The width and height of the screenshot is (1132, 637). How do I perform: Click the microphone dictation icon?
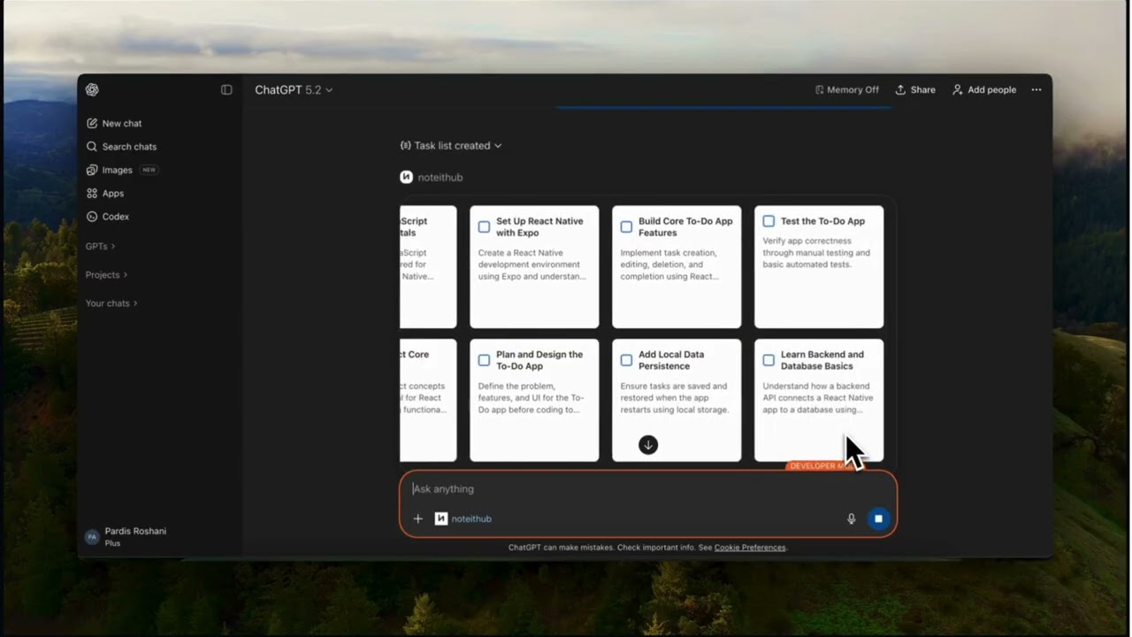pos(851,518)
